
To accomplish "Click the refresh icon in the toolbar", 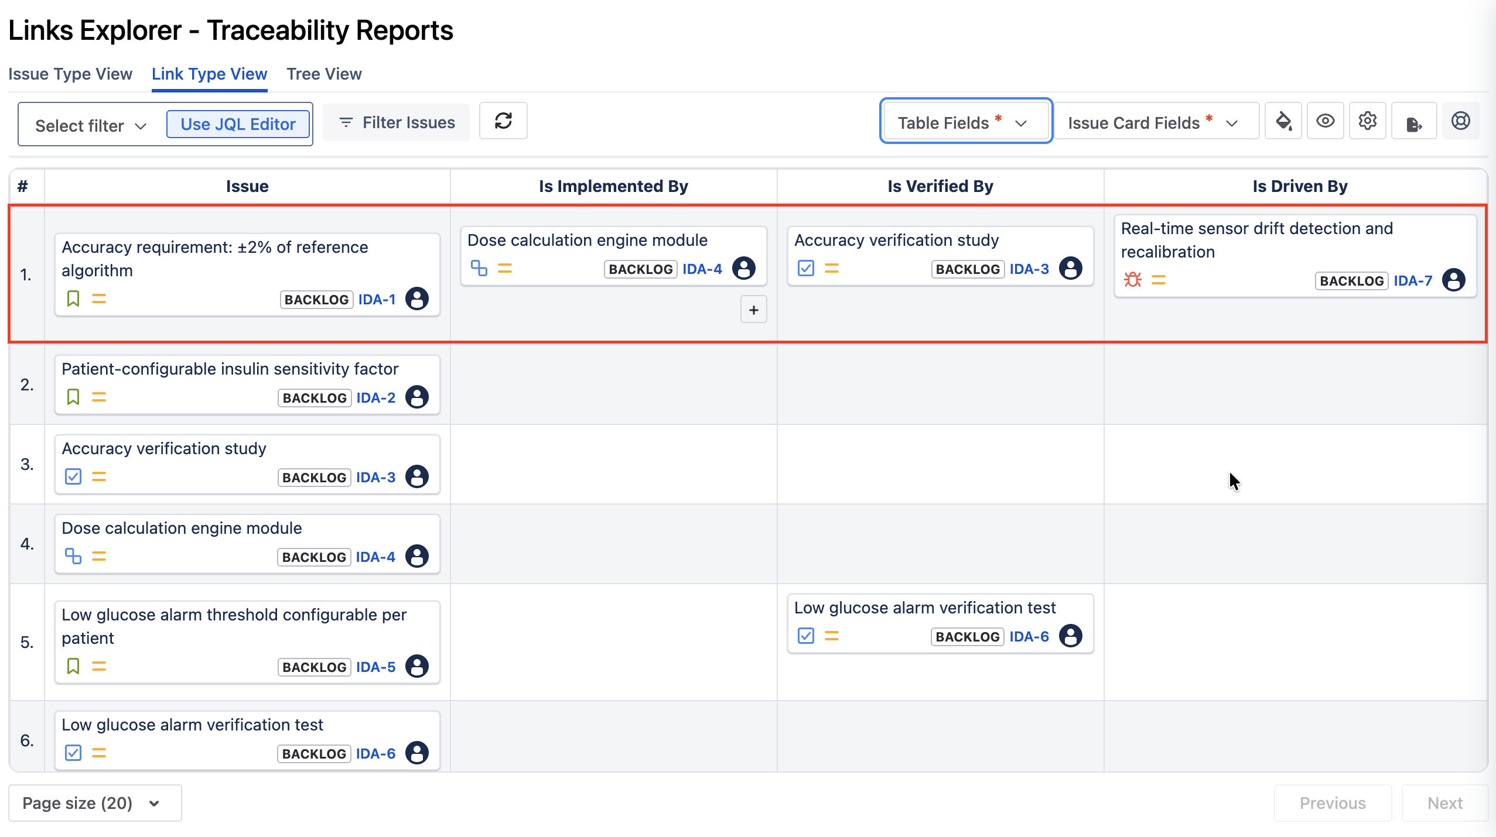I will tap(503, 121).
